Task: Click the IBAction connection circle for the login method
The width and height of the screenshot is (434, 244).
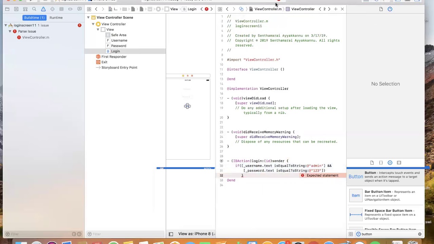Action: pos(221,161)
